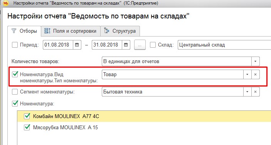Edit the end date field 31.08.2018
Screen dimensions: 271x145
107,45
